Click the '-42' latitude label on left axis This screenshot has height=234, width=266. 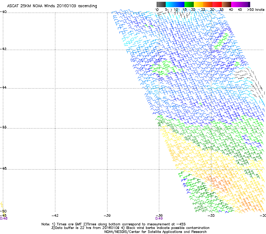(x=3, y=49)
